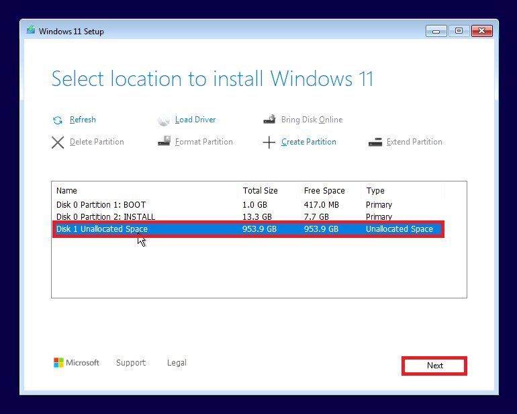
Task: Click the Microsoft four-color logo
Action: pyautogui.click(x=58, y=362)
